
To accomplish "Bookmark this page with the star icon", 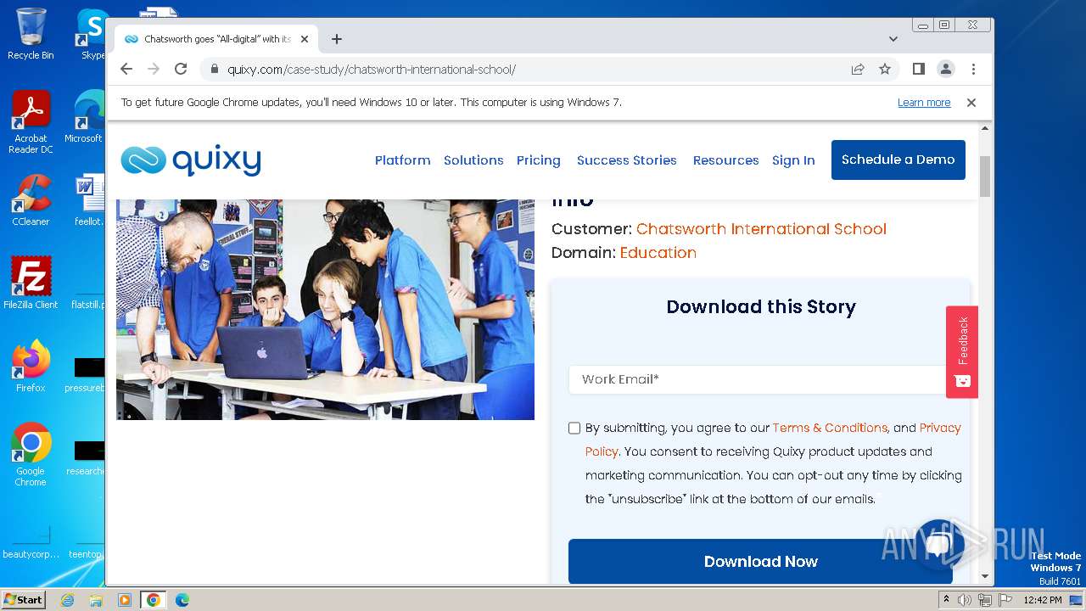I will tap(885, 69).
